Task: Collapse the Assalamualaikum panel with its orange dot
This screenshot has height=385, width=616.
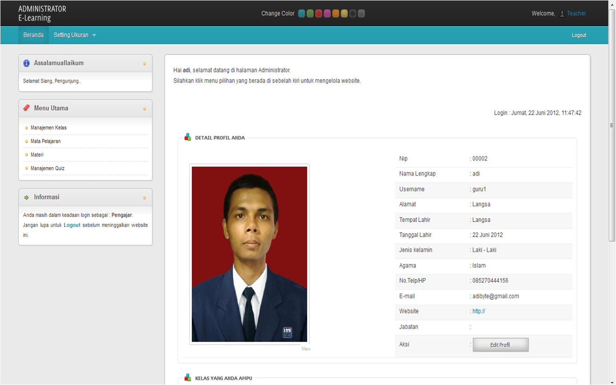Action: (144, 64)
